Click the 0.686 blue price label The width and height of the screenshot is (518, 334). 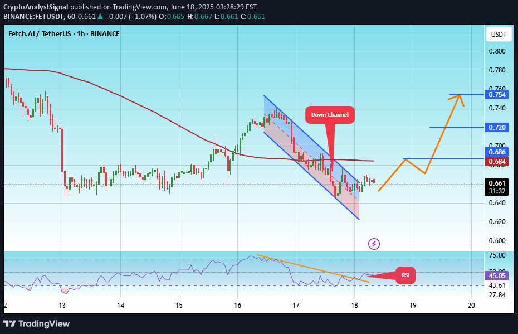click(497, 152)
